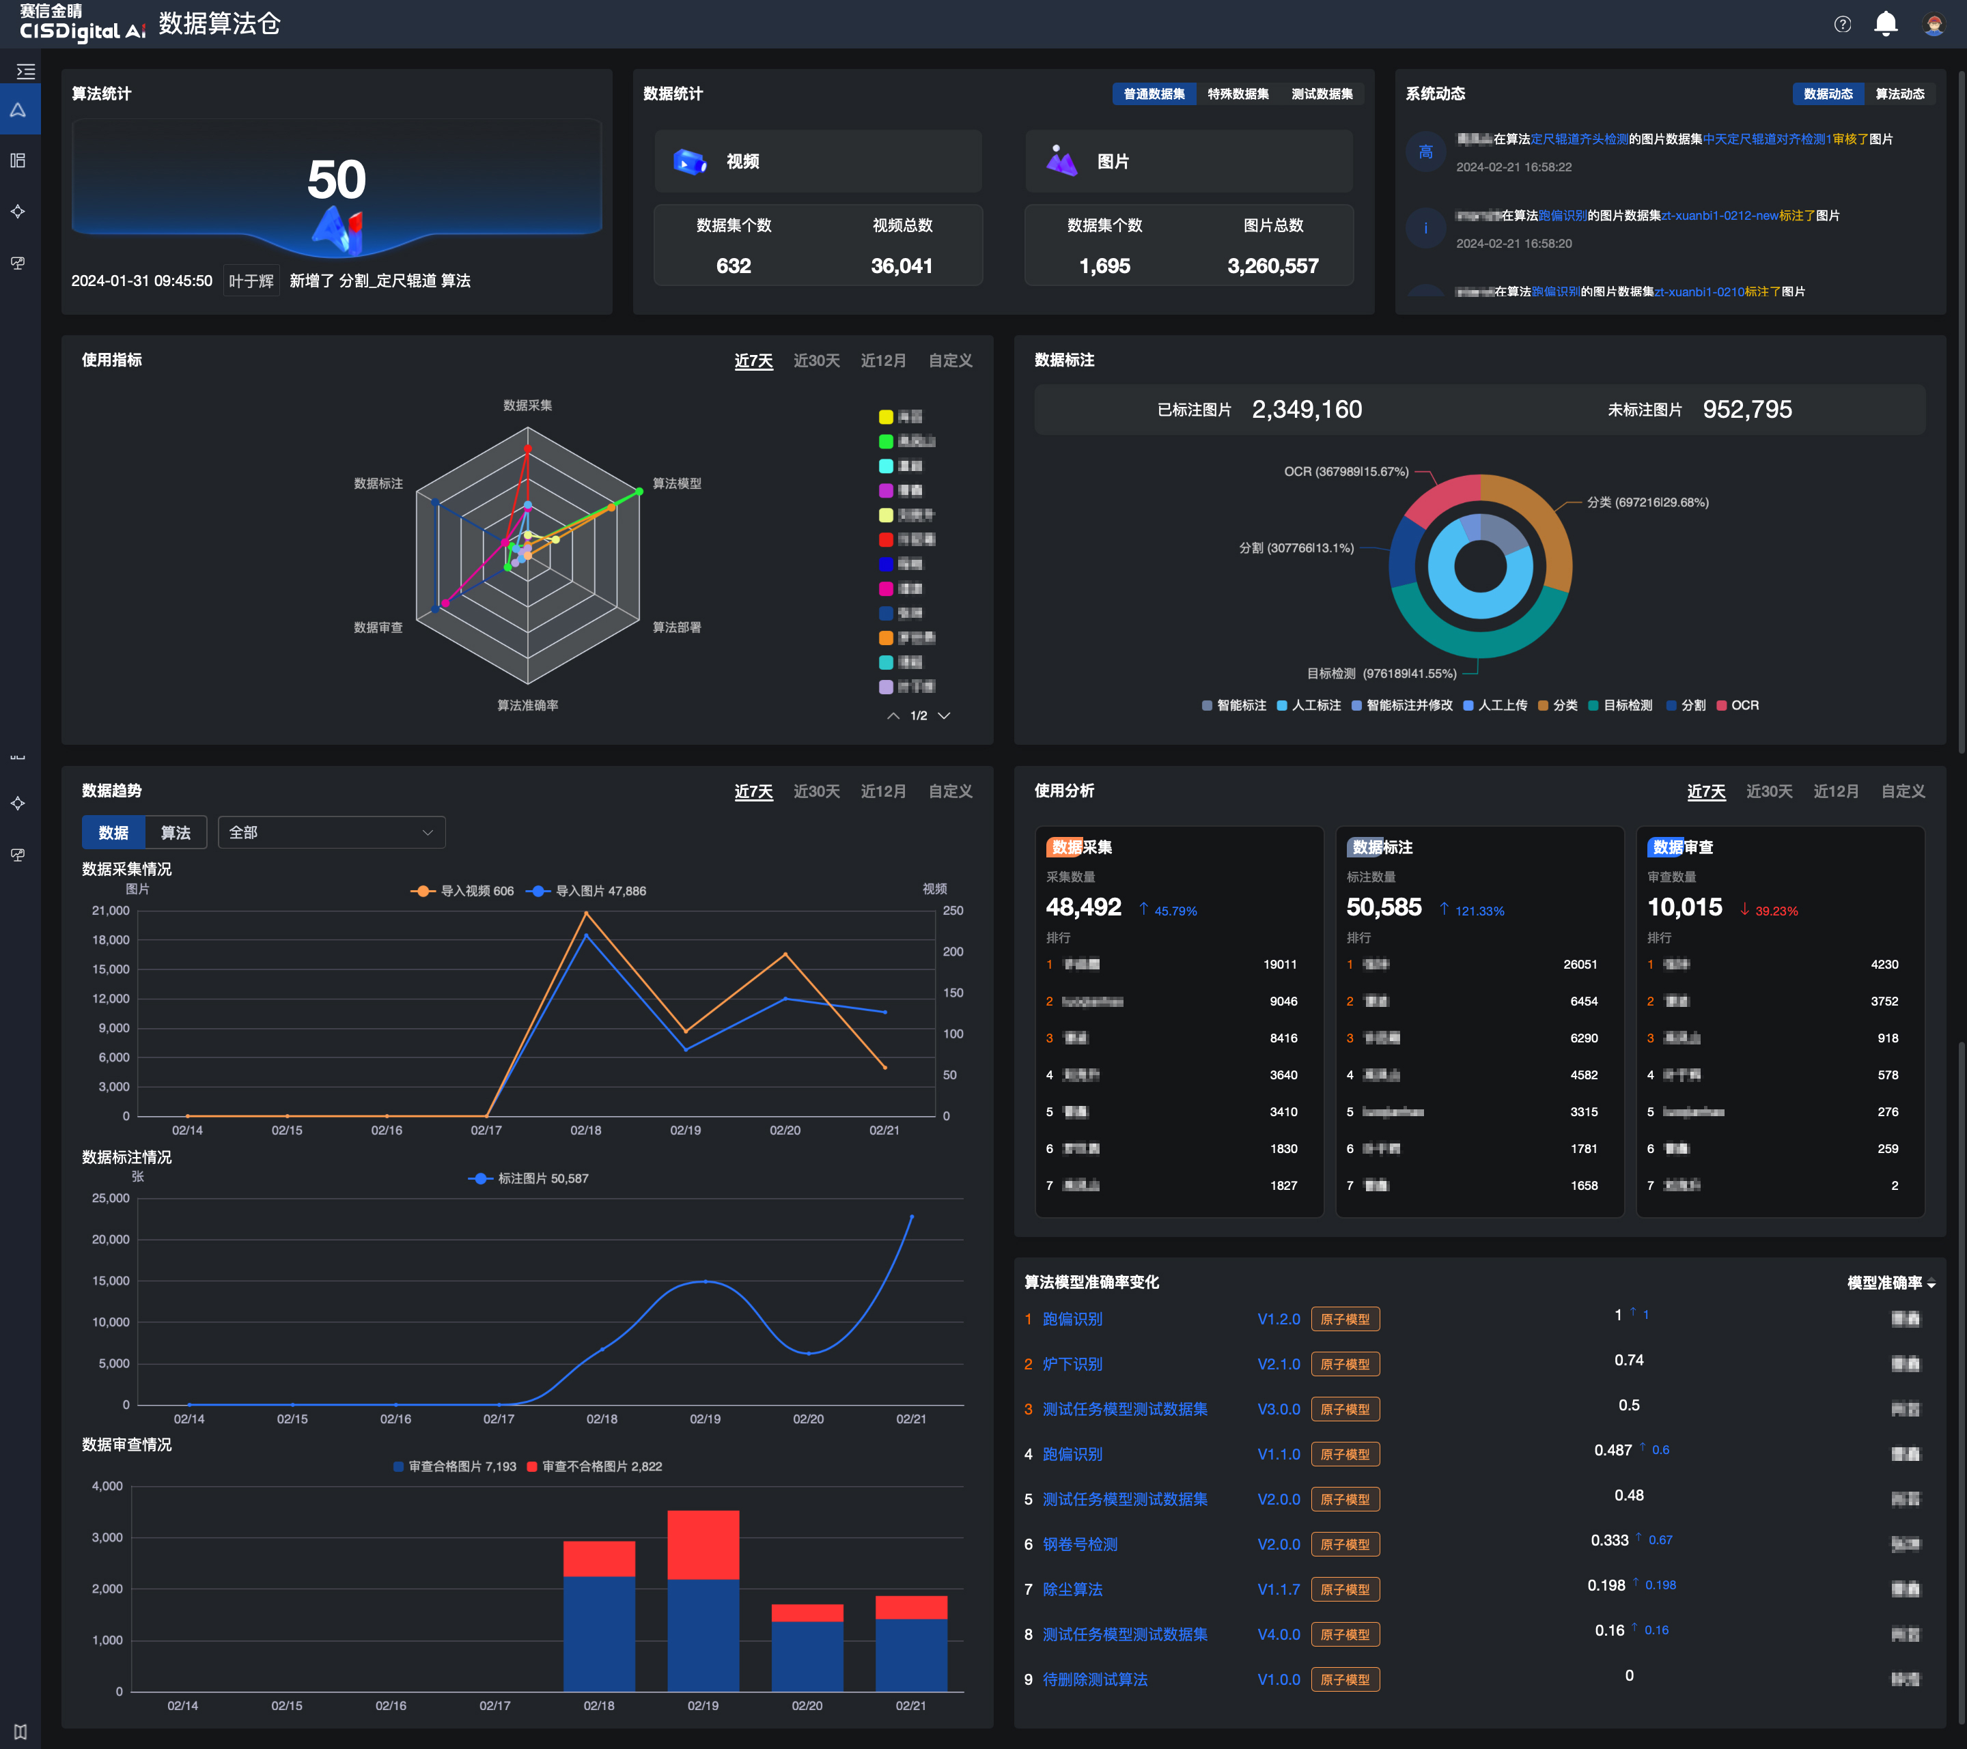This screenshot has height=1749, width=1967.
Task: Click the round i info icon in 系统动态
Action: pos(1425,229)
